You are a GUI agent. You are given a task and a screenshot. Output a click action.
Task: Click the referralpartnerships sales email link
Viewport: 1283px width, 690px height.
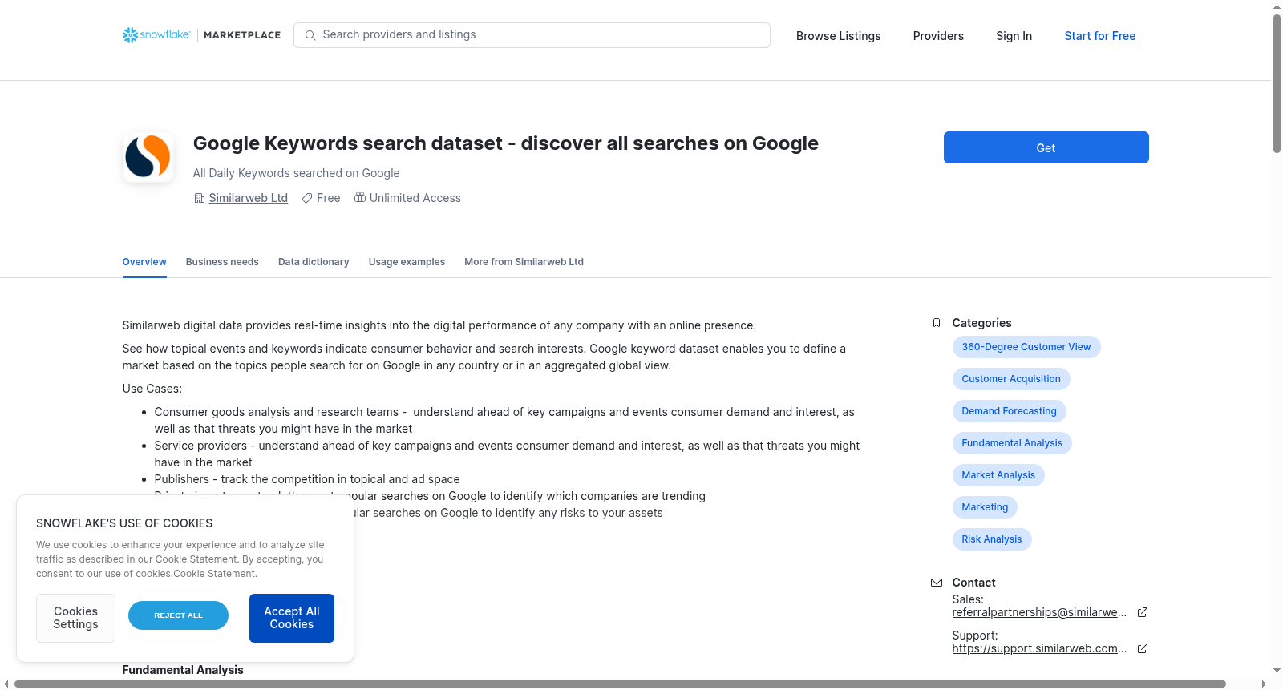[x=1039, y=612]
